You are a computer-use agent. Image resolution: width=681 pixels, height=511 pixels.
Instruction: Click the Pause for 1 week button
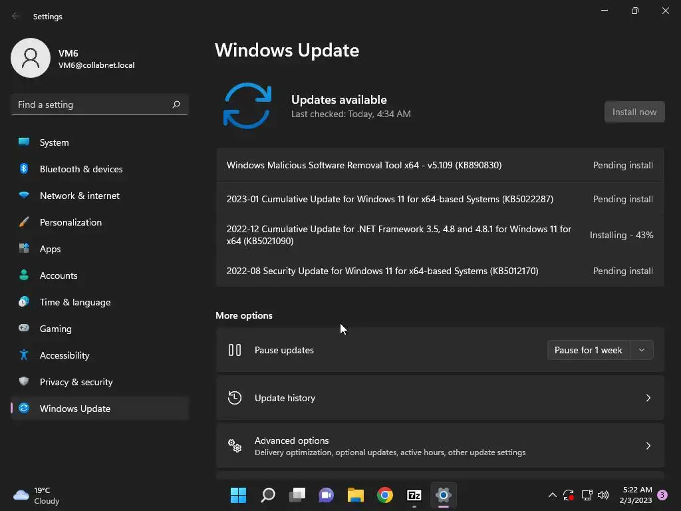tap(588, 350)
